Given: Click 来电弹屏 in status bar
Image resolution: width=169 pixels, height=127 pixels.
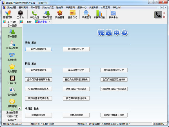Looking at the screenshot, I should [159, 124].
